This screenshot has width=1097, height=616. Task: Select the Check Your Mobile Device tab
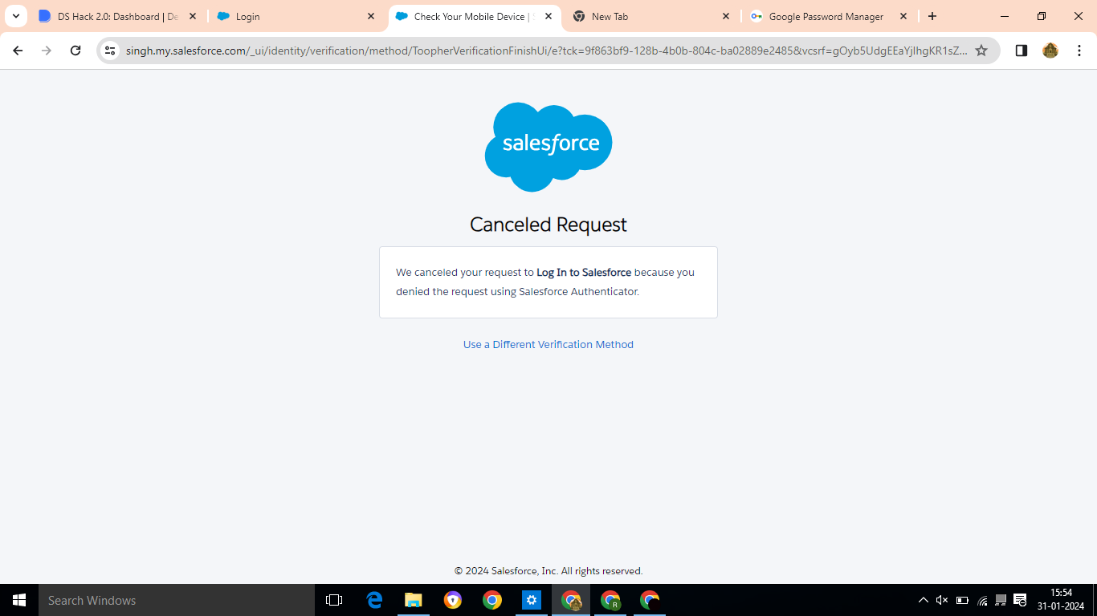[x=474, y=16]
